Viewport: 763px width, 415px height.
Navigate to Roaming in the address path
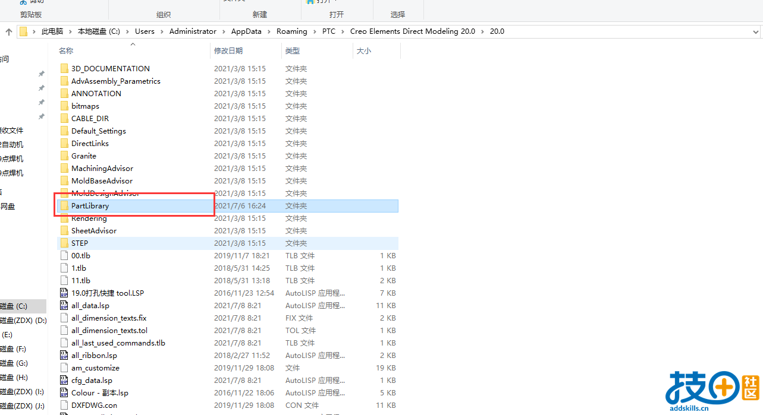pyautogui.click(x=292, y=31)
